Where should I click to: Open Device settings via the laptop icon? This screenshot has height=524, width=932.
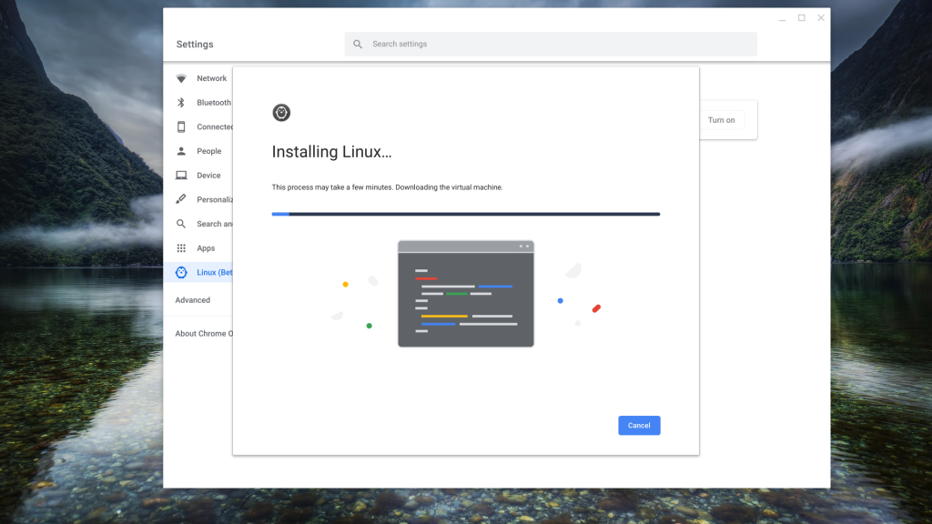click(x=181, y=176)
